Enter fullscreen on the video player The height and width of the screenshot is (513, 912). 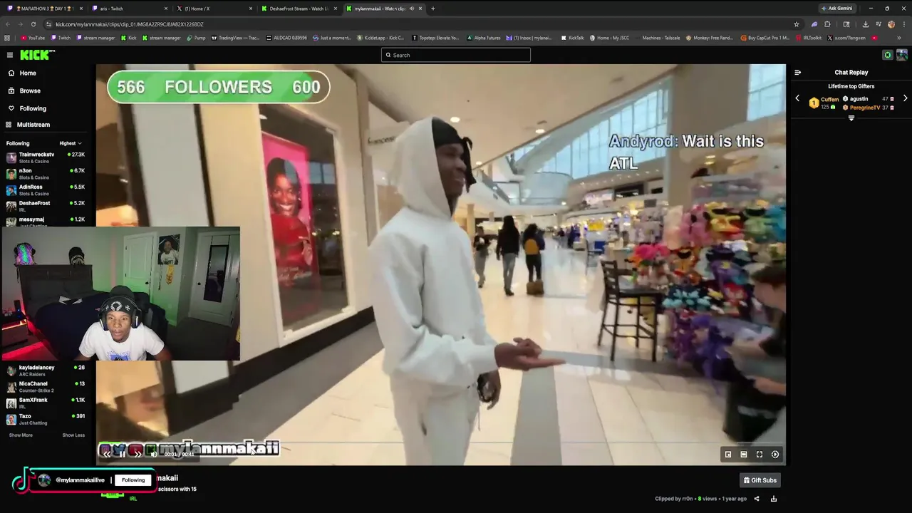coord(760,455)
